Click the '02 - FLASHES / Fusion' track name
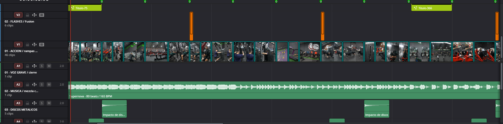 pos(19,21)
